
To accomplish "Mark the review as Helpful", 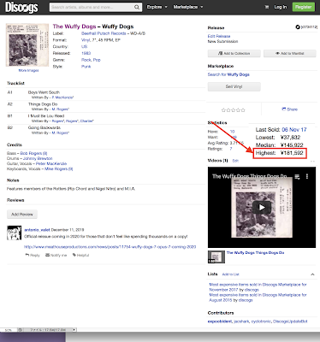I will [x=80, y=255].
